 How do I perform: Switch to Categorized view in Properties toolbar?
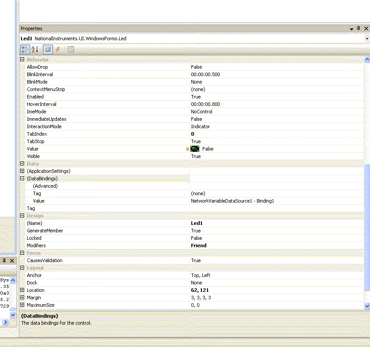(25, 49)
